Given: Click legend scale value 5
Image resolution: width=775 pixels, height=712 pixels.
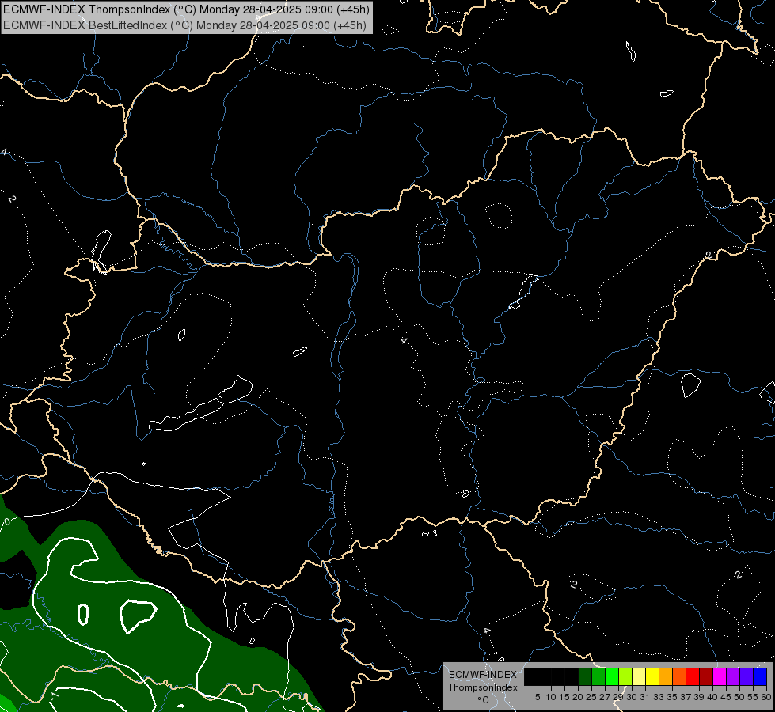Looking at the screenshot, I should pyautogui.click(x=538, y=697).
